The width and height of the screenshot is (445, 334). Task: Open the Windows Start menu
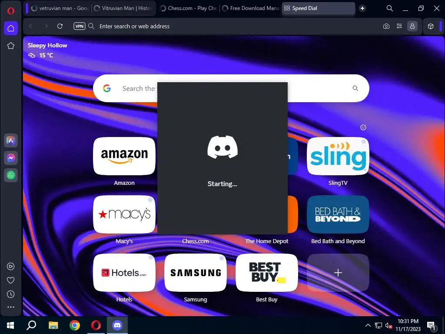(x=10, y=325)
